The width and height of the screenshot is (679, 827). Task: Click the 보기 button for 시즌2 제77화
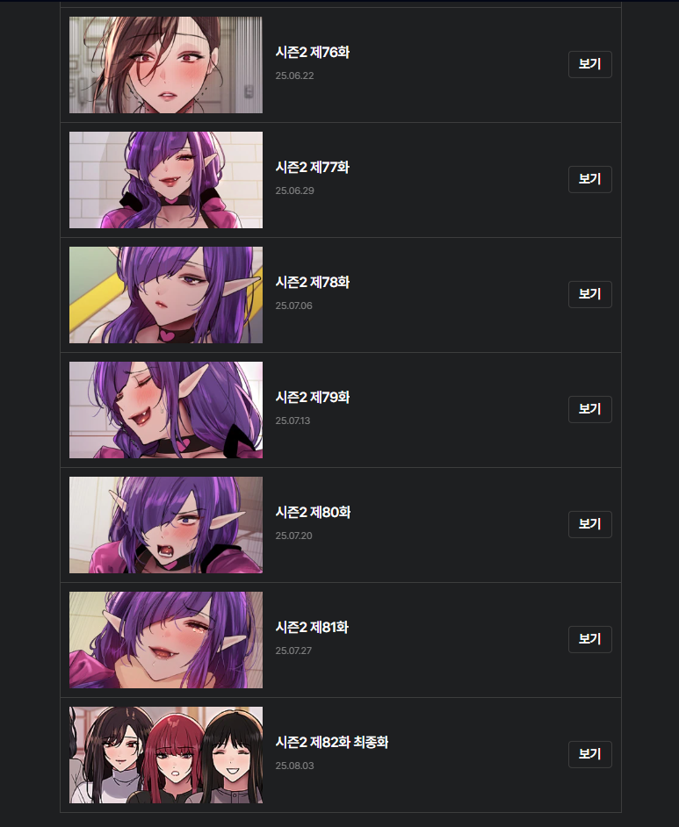[x=589, y=179]
